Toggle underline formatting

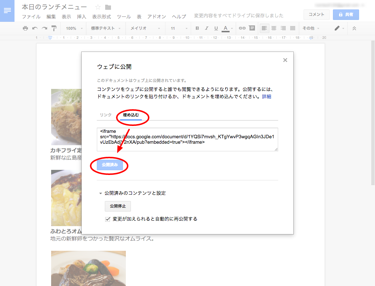pyautogui.click(x=216, y=28)
